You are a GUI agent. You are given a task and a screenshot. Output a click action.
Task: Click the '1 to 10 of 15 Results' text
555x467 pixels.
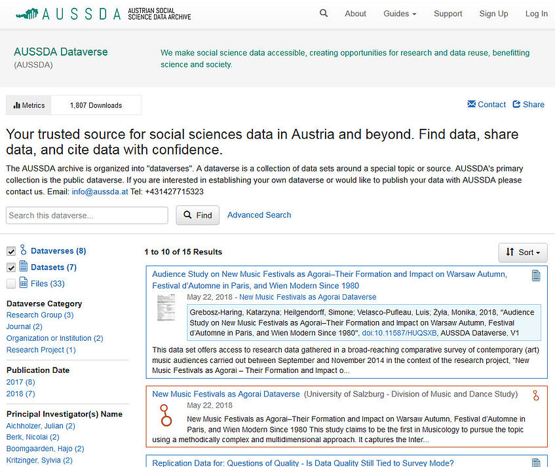(183, 252)
